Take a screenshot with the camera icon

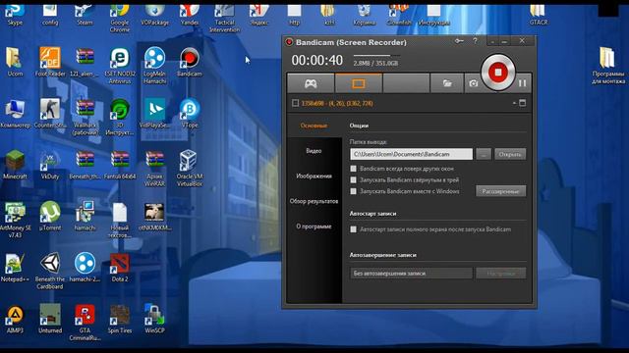pyautogui.click(x=474, y=83)
